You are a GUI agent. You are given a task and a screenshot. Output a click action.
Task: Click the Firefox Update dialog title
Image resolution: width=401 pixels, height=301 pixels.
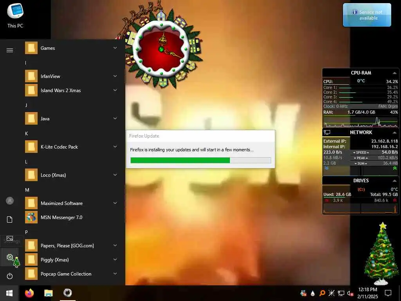click(x=144, y=136)
